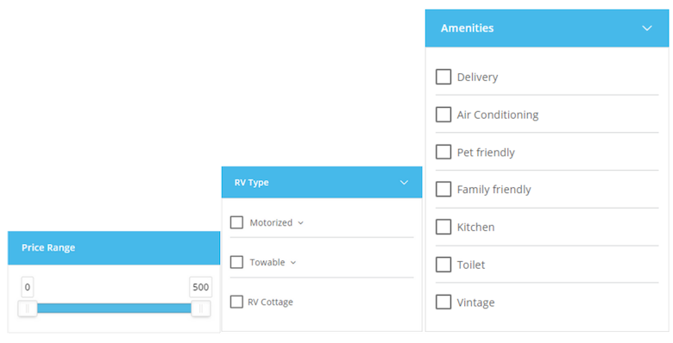Expand the Towable sub-options arrow
Viewport: 673px width, 343px height.
point(293,262)
